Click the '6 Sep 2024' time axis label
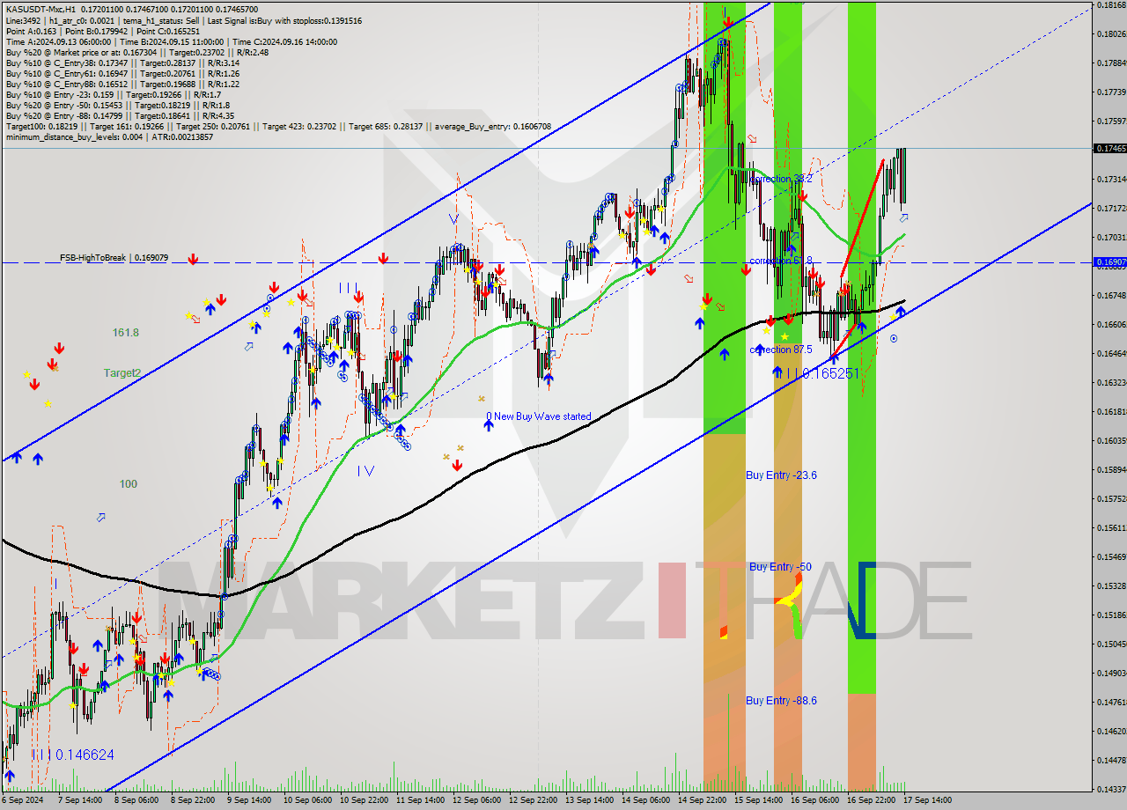 tap(22, 800)
